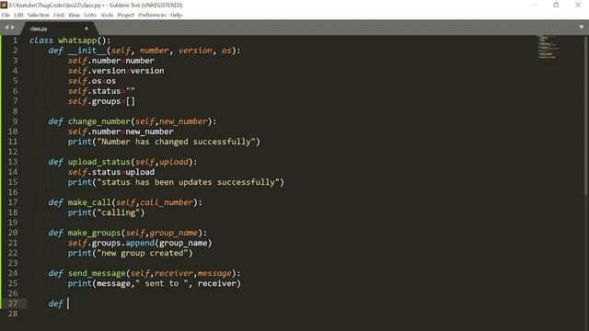The image size is (589, 331).
Task: Click the 'def' keyword on line 27
Action: coord(55,303)
